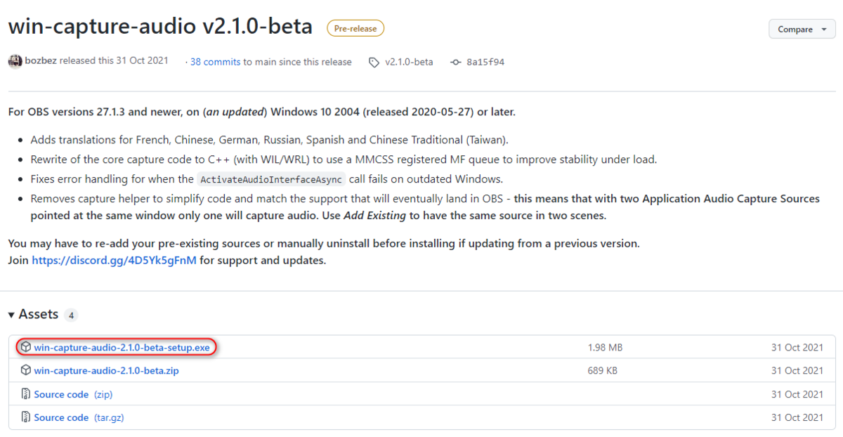Open the 38 commits link
This screenshot has width=843, height=437.
[x=216, y=62]
